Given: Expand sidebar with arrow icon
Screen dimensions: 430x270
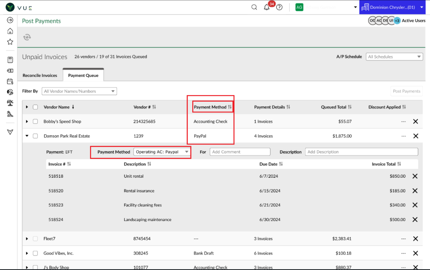Looking at the screenshot, I should (x=10, y=20).
